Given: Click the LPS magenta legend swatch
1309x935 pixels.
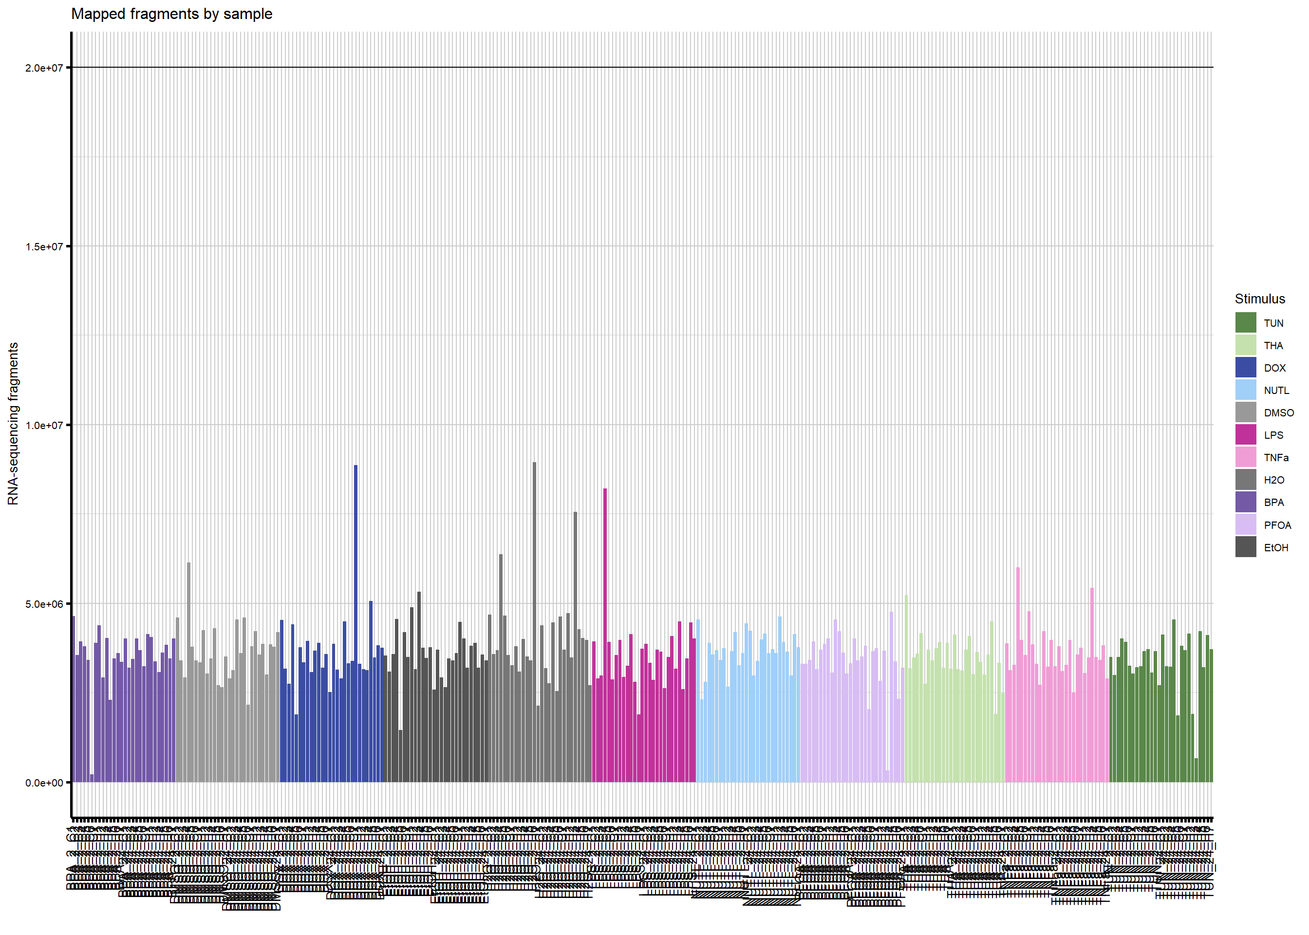Looking at the screenshot, I should pyautogui.click(x=1245, y=435).
